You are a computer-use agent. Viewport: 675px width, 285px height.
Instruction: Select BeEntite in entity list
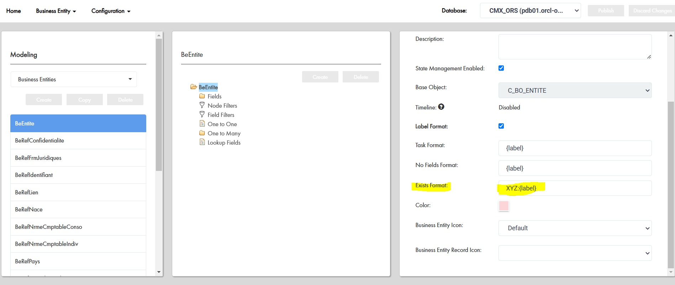tap(78, 123)
